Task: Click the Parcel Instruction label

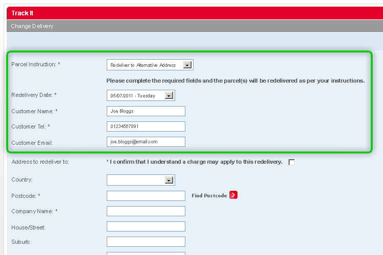Action: click(x=36, y=64)
